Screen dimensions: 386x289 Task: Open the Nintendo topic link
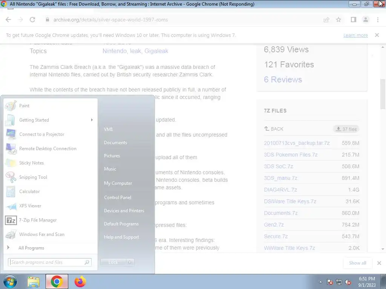tap(115, 51)
